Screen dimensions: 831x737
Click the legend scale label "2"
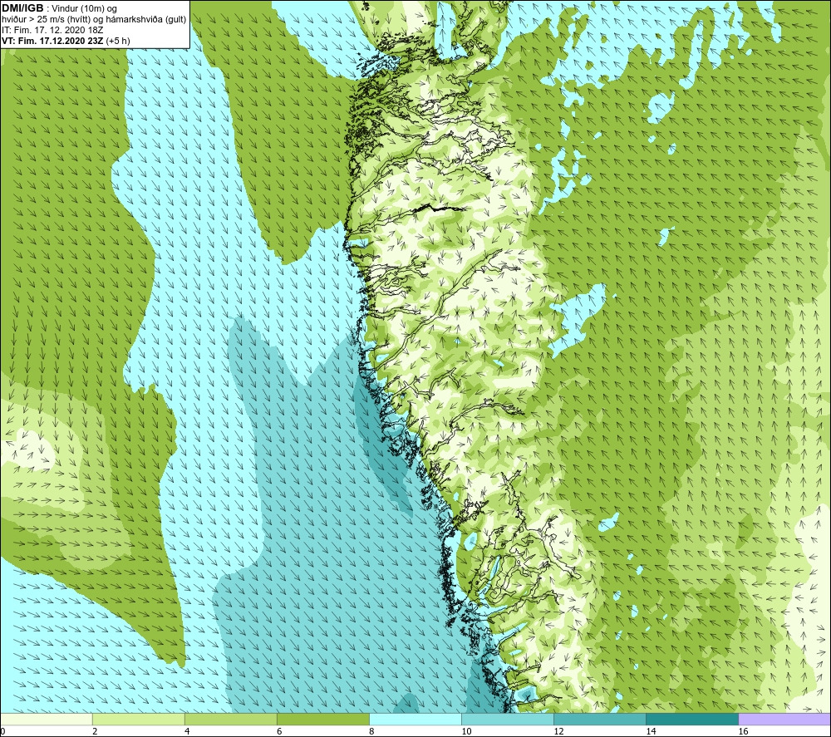(x=95, y=731)
